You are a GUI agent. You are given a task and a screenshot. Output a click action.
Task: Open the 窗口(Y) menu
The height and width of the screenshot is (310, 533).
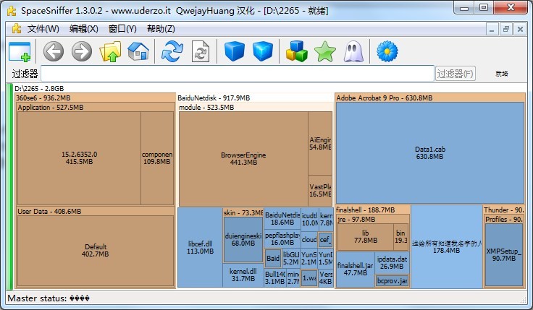tap(122, 29)
